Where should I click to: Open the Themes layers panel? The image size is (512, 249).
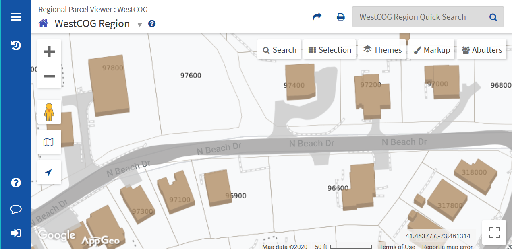(x=382, y=50)
